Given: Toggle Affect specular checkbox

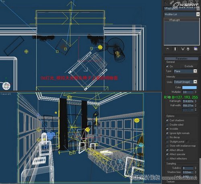Looking at the screenshot, I should click(167, 154).
